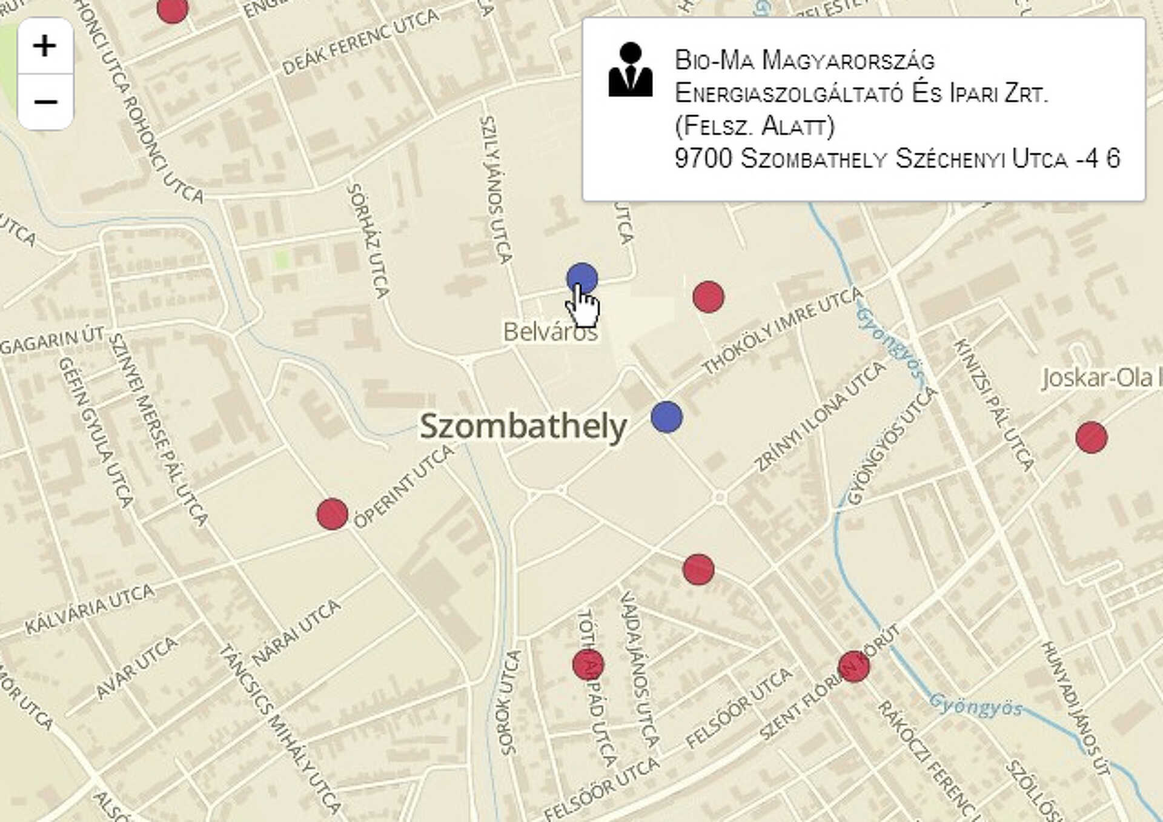Select the blue marker beside Szombathely label
This screenshot has width=1163, height=822.
[x=667, y=417]
